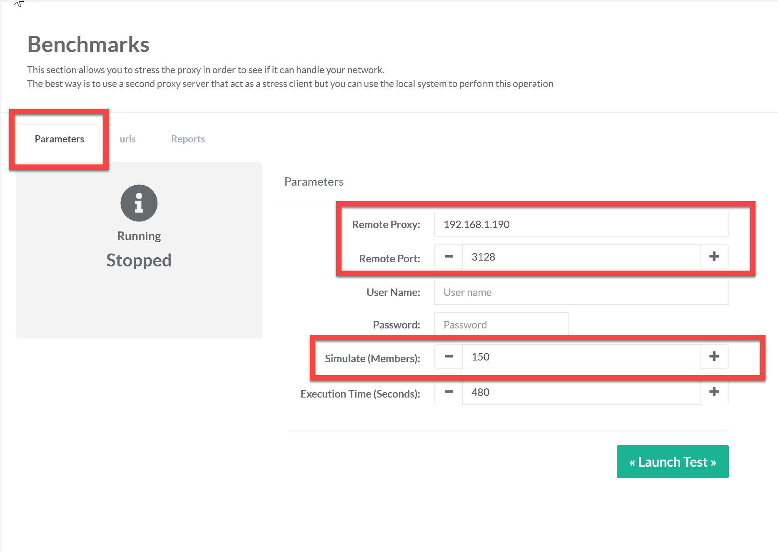
Task: Focus the Remote Proxy address field
Action: pyautogui.click(x=581, y=225)
